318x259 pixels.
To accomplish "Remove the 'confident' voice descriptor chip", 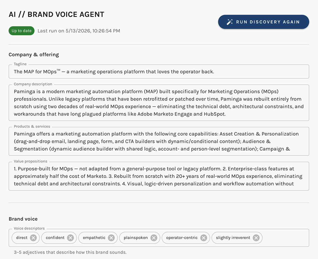I will coord(70,238).
